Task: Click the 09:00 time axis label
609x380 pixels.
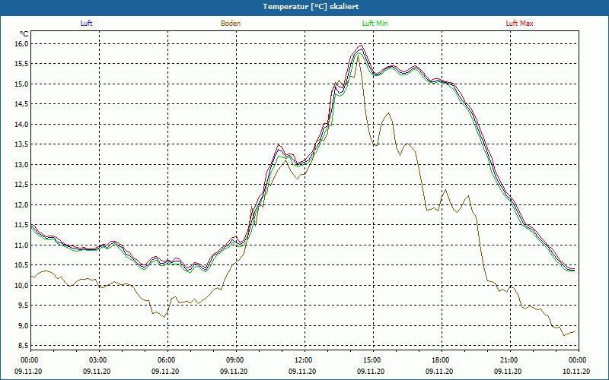Action: click(236, 360)
